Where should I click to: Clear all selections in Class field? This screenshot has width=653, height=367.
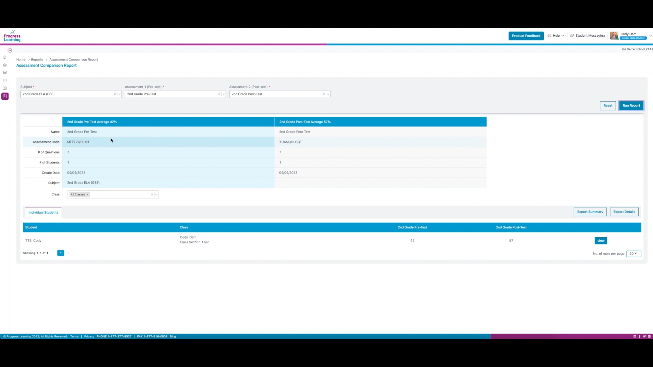pos(152,195)
